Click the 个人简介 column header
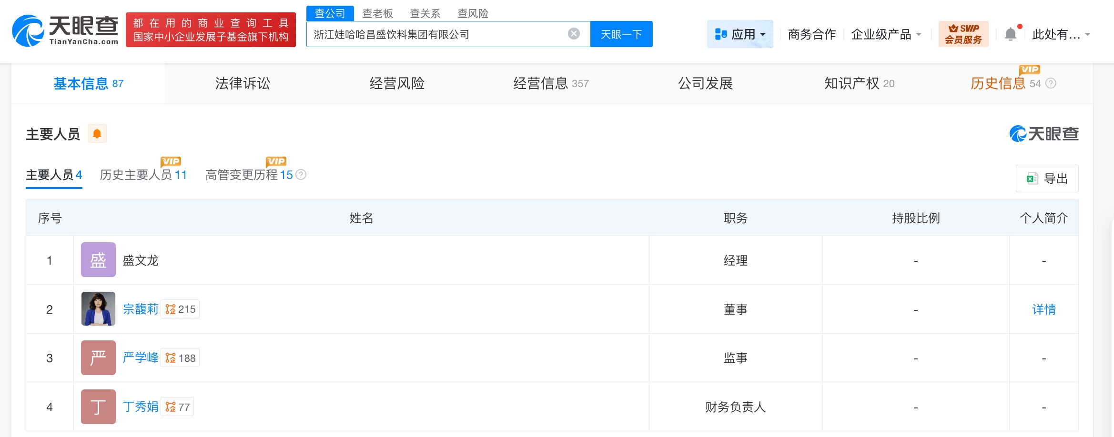This screenshot has height=437, width=1114. coord(1044,218)
